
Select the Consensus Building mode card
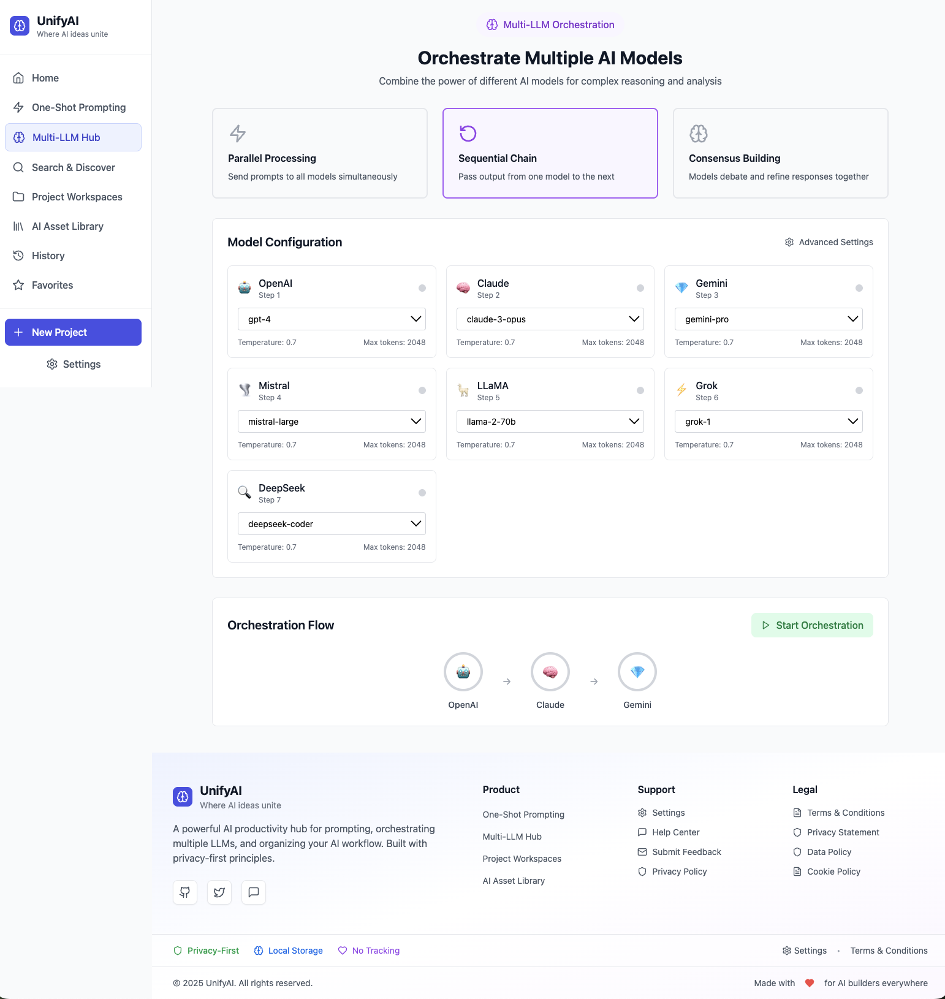pyautogui.click(x=781, y=153)
